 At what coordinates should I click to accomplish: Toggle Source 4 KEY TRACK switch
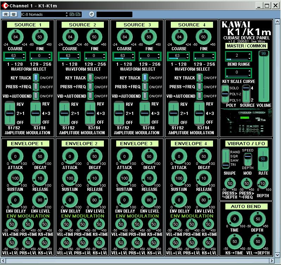coord(199,77)
